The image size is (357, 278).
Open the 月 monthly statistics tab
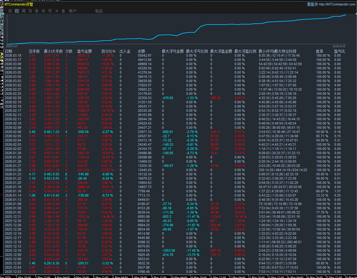click(30, 11)
